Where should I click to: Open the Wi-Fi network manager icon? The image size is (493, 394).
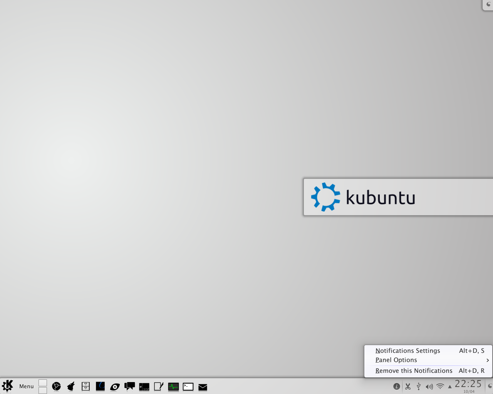(x=440, y=386)
